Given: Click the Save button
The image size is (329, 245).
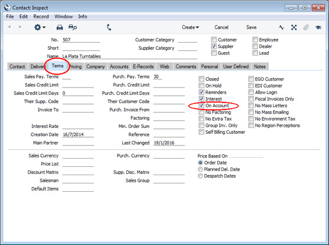Looking at the screenshot, I should pos(251,27).
